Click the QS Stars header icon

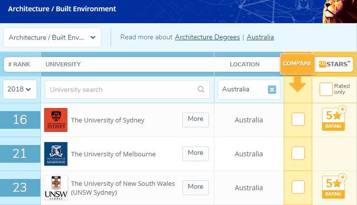tap(334, 64)
